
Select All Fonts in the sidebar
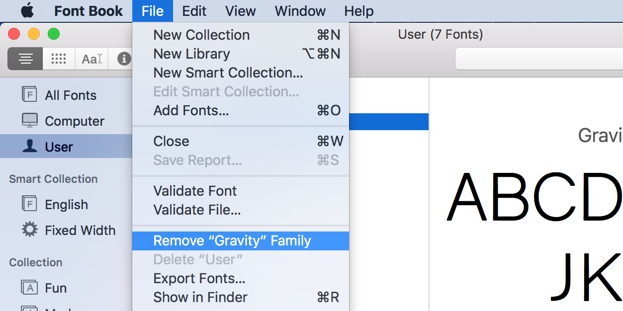[x=71, y=94]
